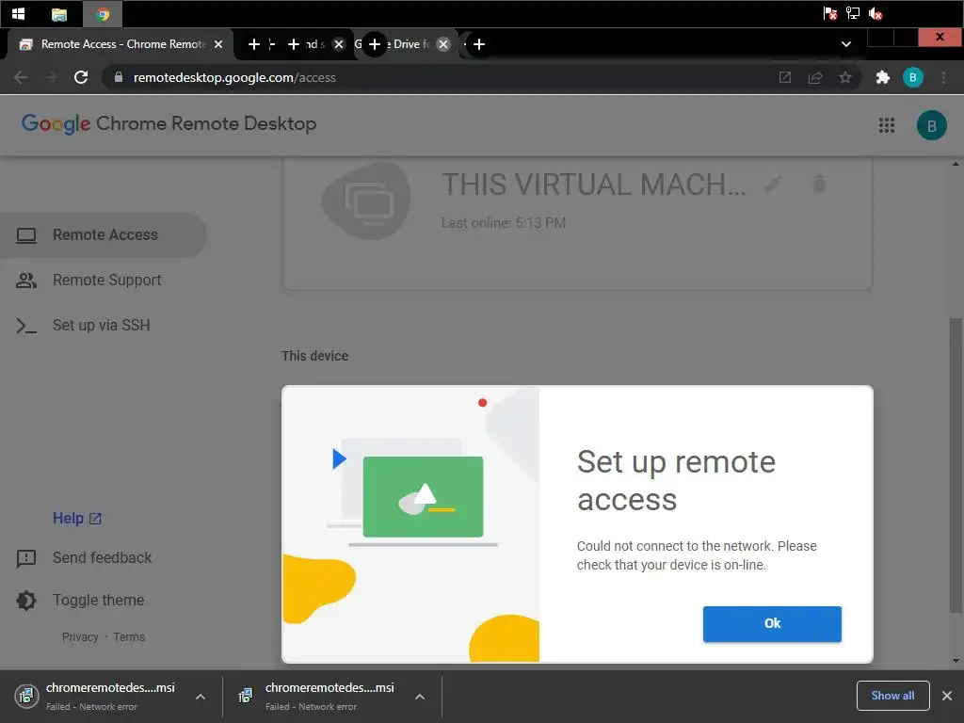Image resolution: width=964 pixels, height=723 pixels.
Task: Open the Chrome three-dot menu
Action: point(943,77)
